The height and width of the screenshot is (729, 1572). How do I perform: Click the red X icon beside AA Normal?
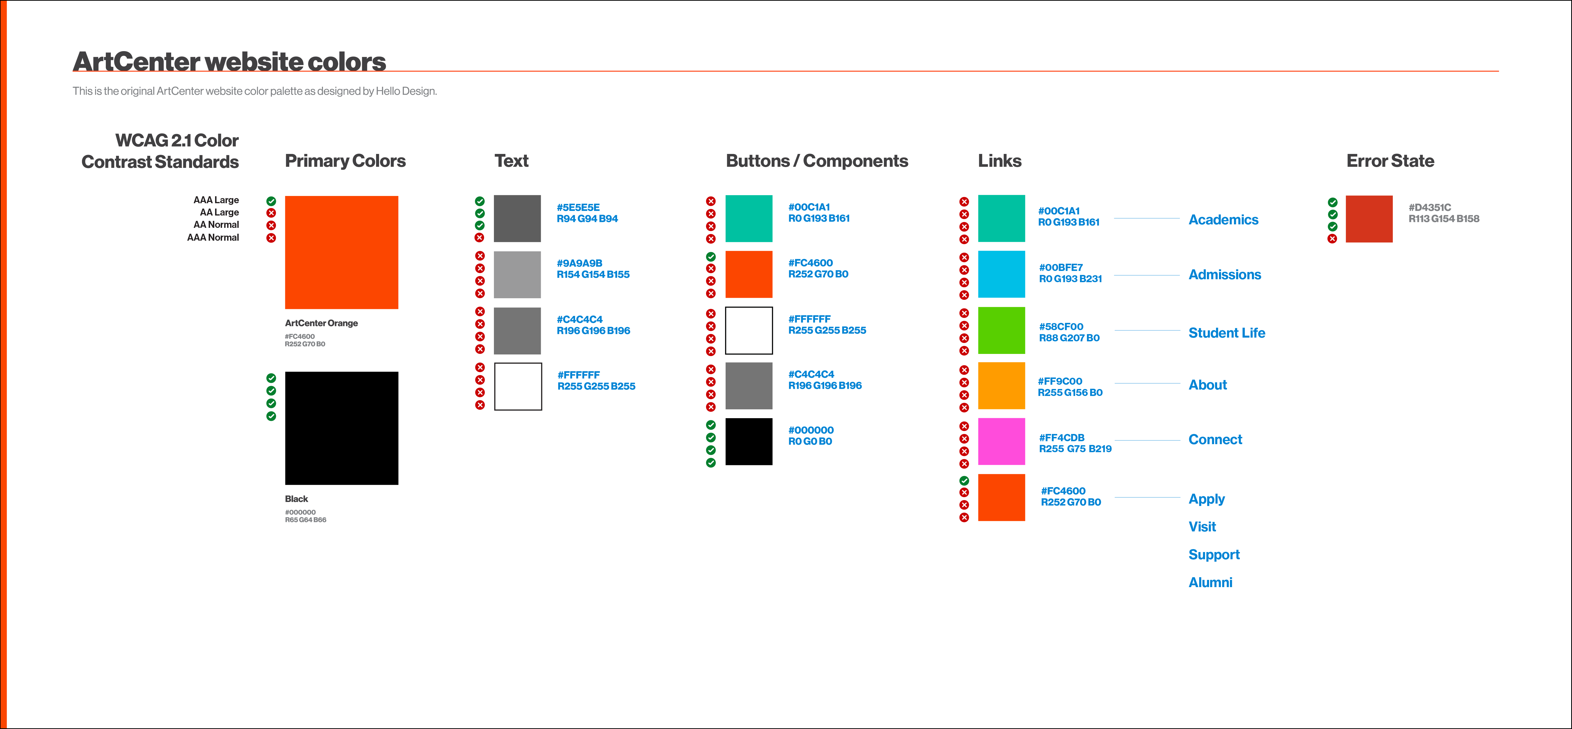pos(271,225)
